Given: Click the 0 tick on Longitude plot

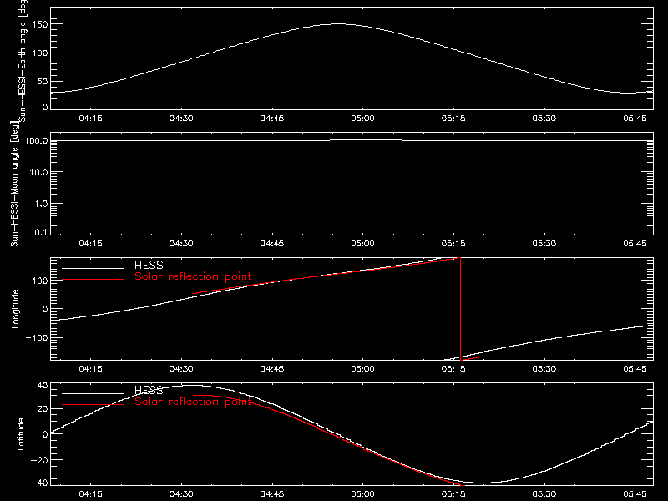Looking at the screenshot, I should (45, 309).
